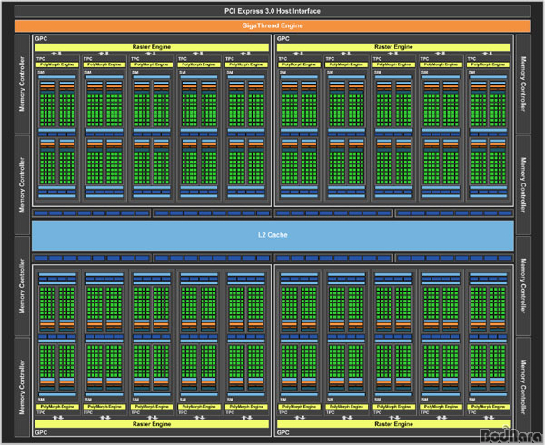This screenshot has width=545, height=445.
Task: Select the Raster Engine in the top-right GPC
Action: pyautogui.click(x=392, y=45)
